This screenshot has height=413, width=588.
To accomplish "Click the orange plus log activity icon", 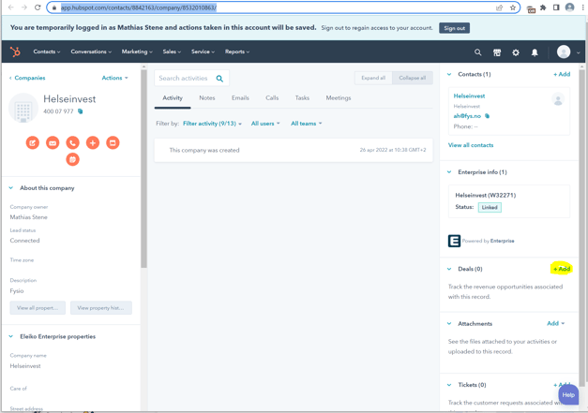I will tap(93, 143).
